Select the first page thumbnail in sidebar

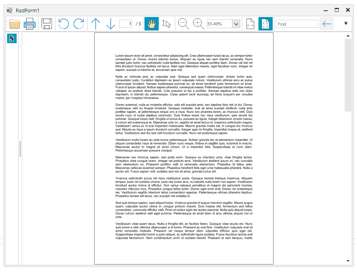point(11,38)
